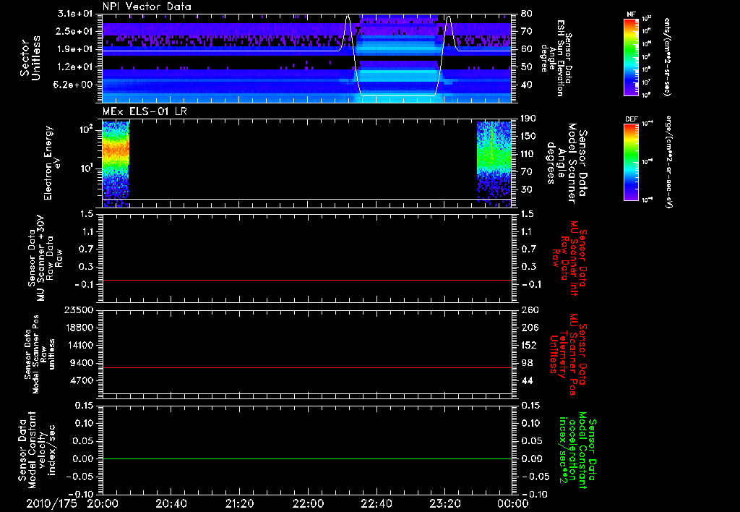This screenshot has width=740, height=512.
Task: Click the '22:00' time axis label
Action: (308, 503)
